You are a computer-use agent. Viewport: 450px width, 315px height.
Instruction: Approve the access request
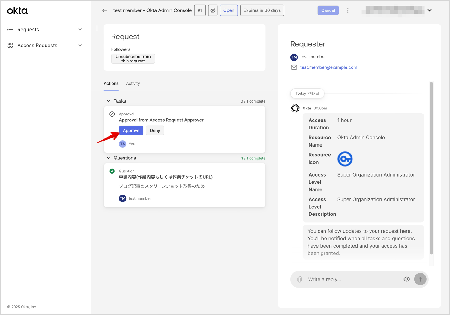[131, 130]
